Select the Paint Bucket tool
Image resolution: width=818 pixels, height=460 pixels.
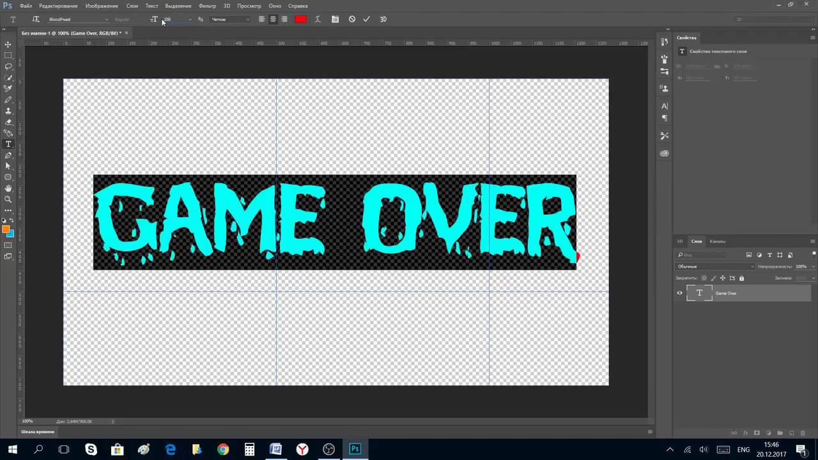(x=8, y=133)
